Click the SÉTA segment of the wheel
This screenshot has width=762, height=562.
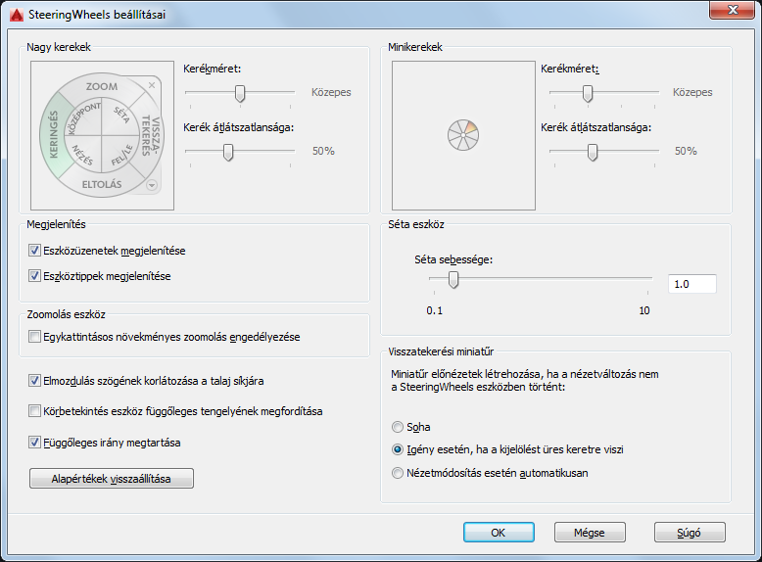point(120,116)
